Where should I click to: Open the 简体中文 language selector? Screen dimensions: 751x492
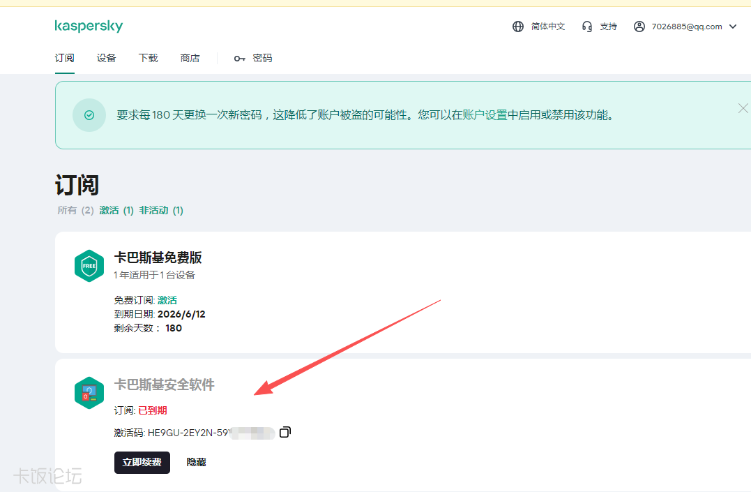[547, 27]
